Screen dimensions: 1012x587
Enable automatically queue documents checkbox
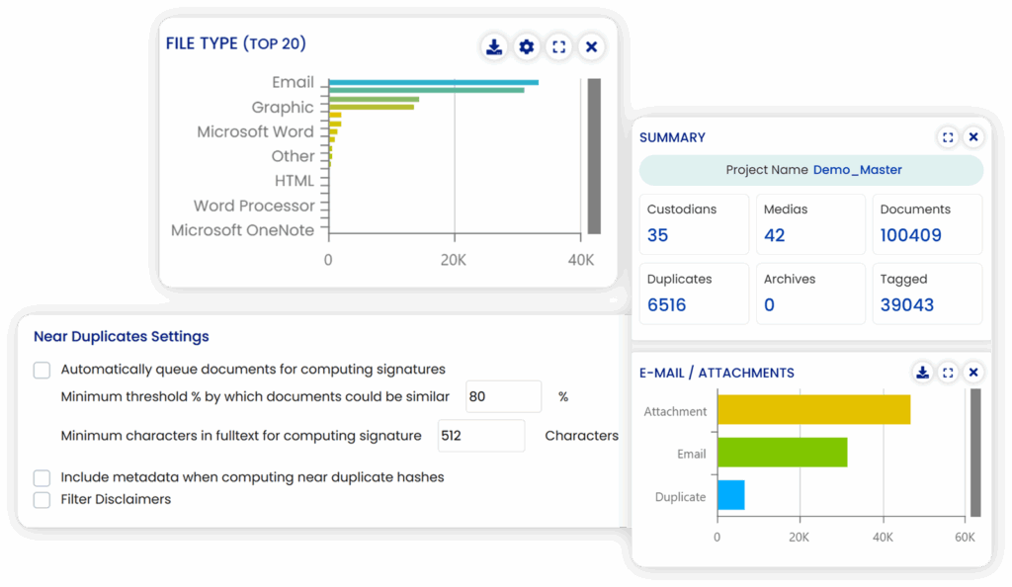[x=42, y=370]
